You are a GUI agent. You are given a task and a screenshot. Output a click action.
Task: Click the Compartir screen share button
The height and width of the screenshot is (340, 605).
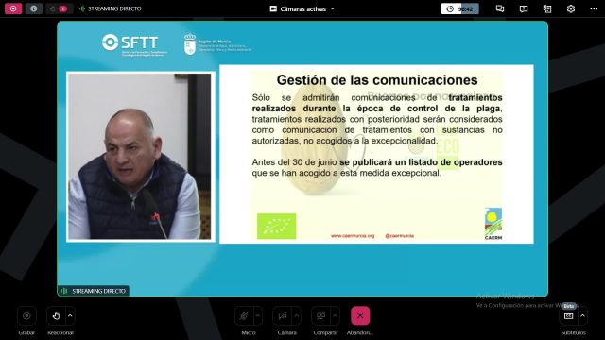[321, 316]
